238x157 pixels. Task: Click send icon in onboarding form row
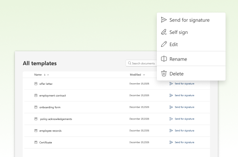(x=171, y=107)
